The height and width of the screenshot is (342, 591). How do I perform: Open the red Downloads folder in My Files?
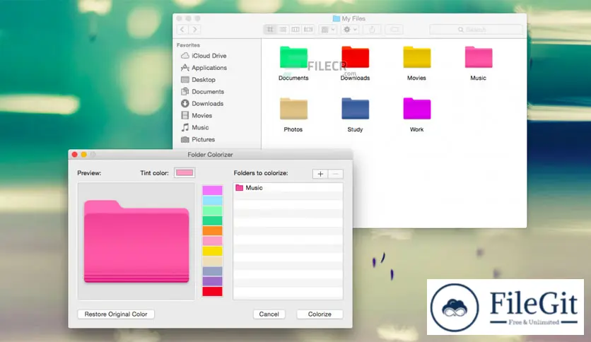coord(355,58)
